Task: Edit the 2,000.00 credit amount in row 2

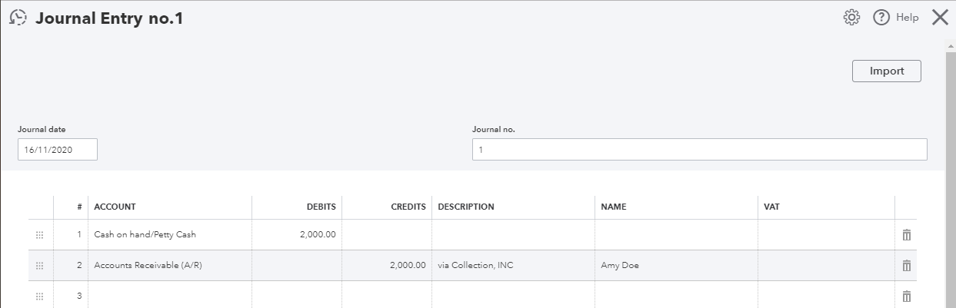Action: point(387,265)
